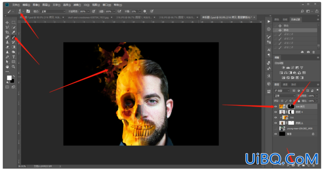Viewport: 323px width, 170px height.
Task: Select the Horizontal Type tool
Action: (14, 57)
